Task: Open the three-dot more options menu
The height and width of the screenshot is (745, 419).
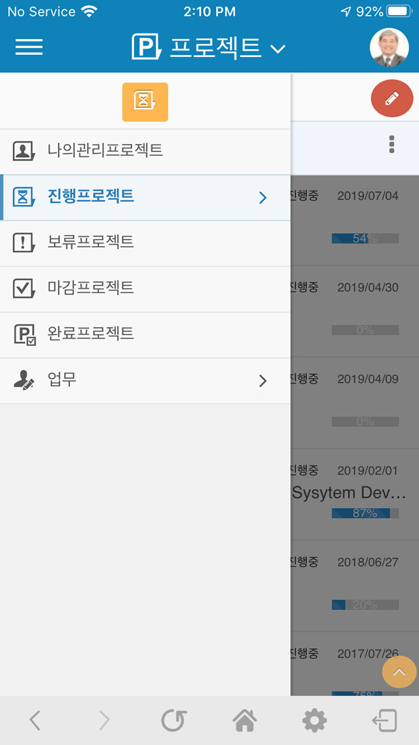Action: pyautogui.click(x=392, y=144)
